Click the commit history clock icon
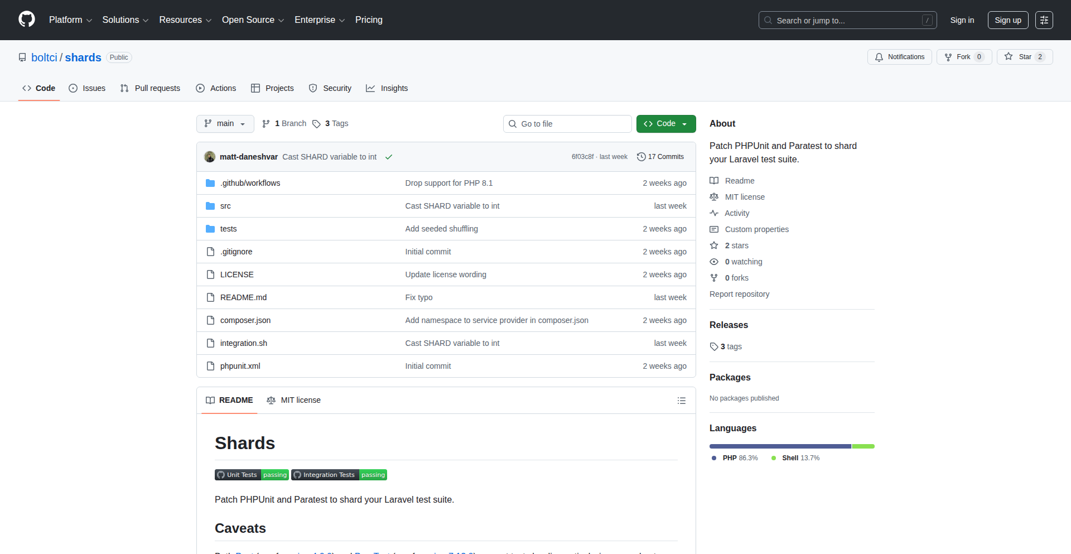Viewport: 1071px width, 554px height. (x=640, y=157)
